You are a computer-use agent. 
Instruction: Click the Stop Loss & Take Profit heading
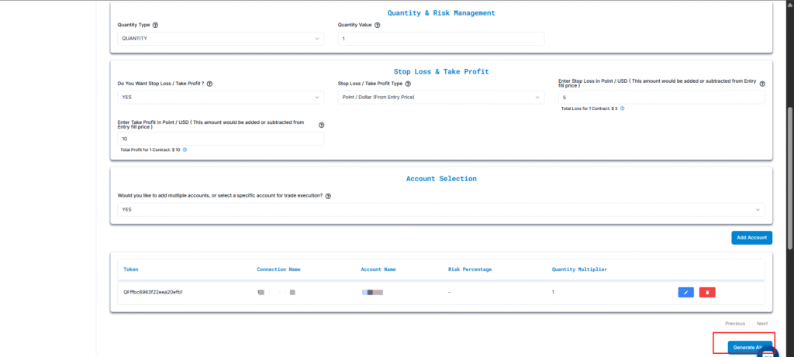point(441,72)
